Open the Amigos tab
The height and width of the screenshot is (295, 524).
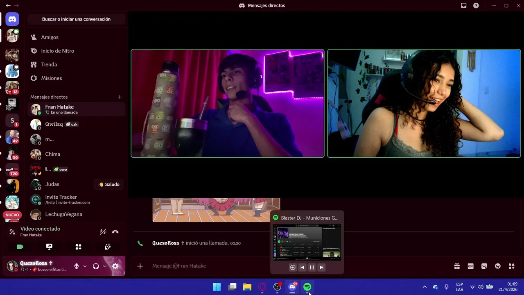click(76, 37)
